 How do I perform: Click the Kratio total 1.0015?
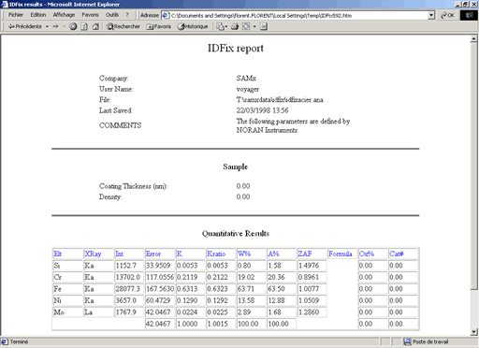[218, 324]
